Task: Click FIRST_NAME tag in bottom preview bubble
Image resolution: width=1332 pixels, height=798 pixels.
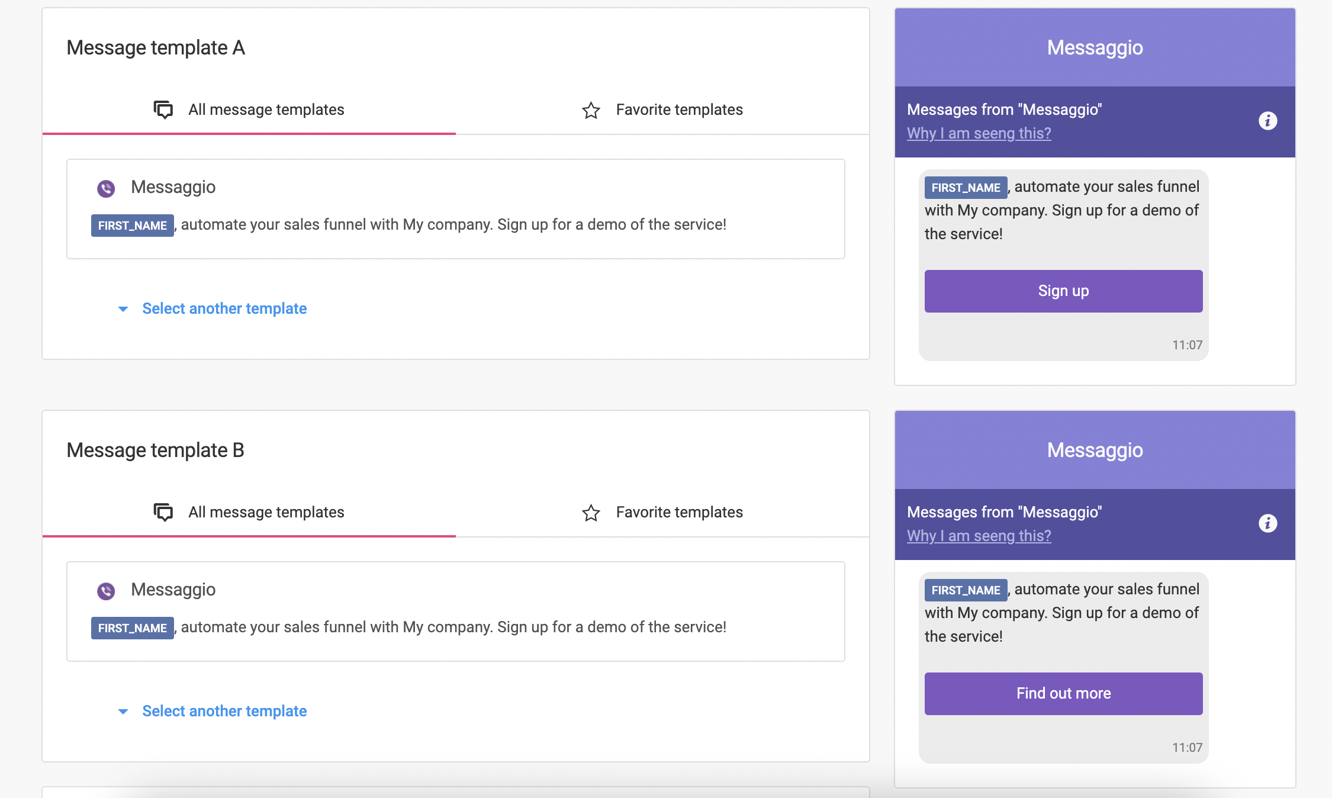Action: (x=966, y=590)
